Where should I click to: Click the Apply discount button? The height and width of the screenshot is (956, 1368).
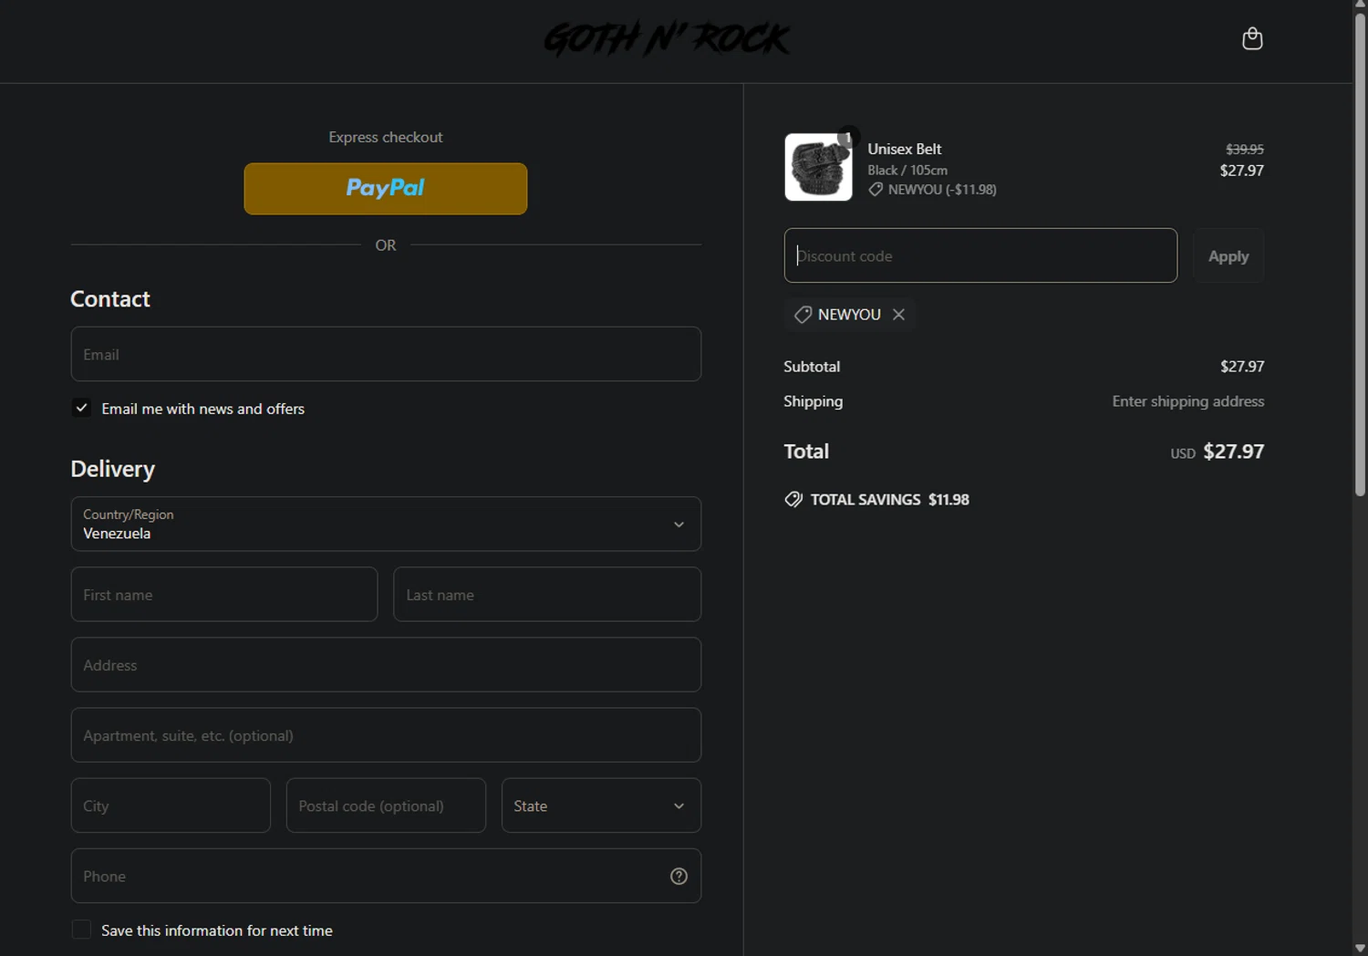[1228, 255]
